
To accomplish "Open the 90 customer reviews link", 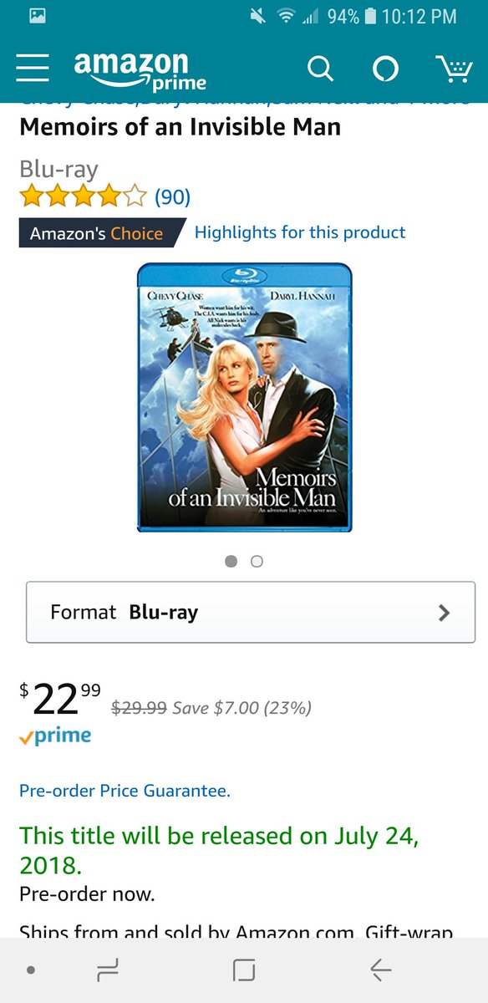I will [x=172, y=197].
